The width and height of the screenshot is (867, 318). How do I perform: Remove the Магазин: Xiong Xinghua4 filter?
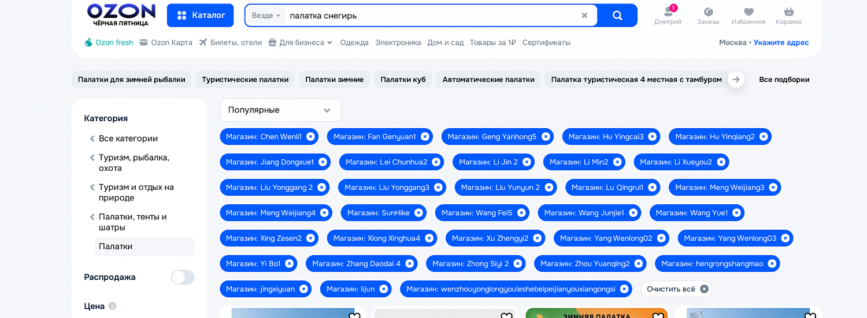429,238
